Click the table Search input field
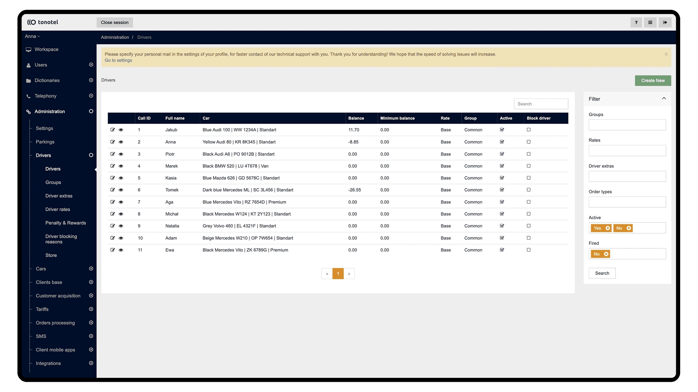Screen dimensions: 698x392 coord(541,104)
